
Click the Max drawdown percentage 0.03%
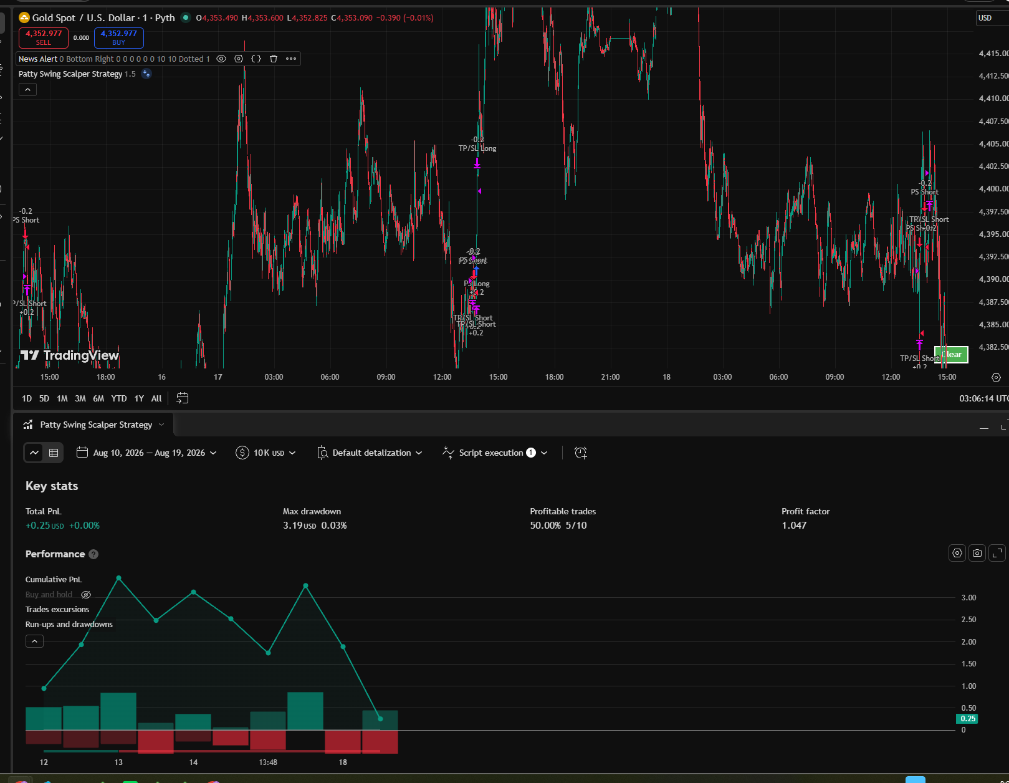coord(334,526)
